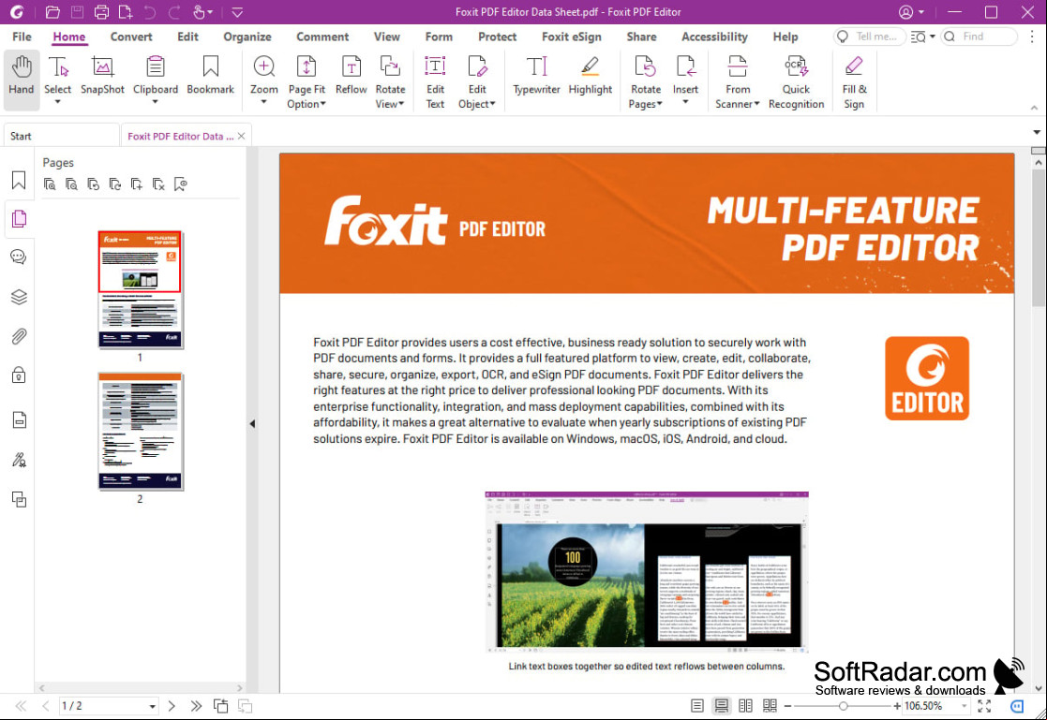This screenshot has width=1047, height=720.
Task: Select the page 2 thumbnail
Action: click(x=141, y=431)
